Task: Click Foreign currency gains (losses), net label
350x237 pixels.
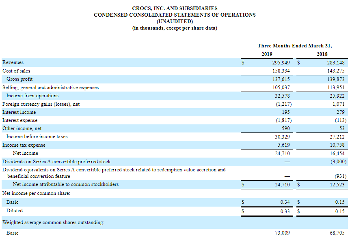Action: (x=41, y=104)
